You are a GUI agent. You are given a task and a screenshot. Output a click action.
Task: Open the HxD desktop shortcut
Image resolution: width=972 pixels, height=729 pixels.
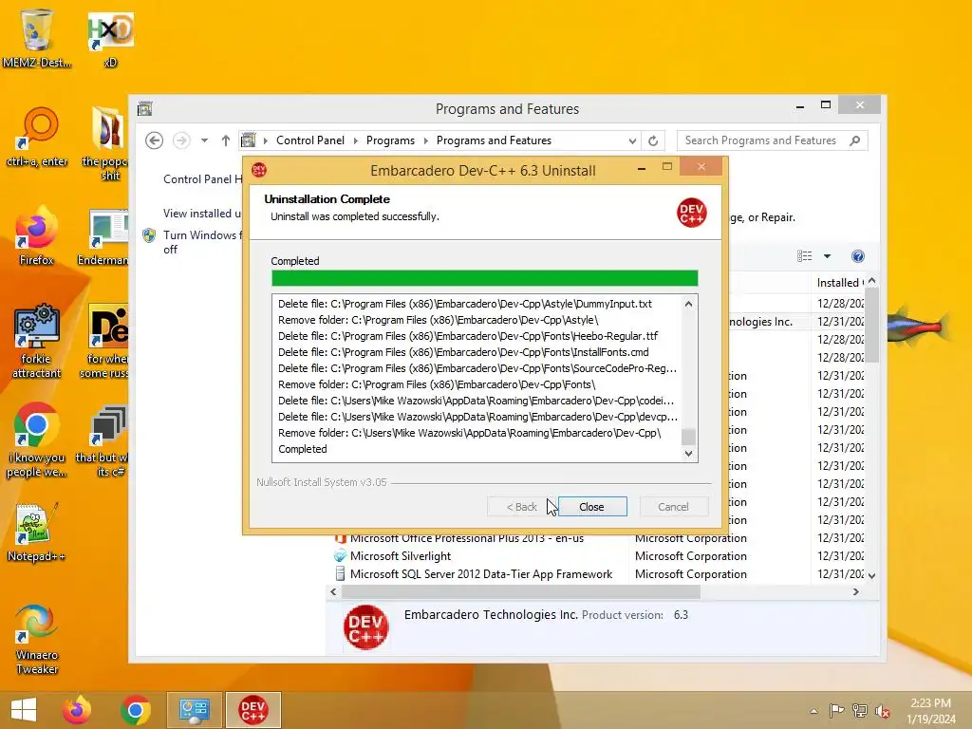tap(110, 38)
